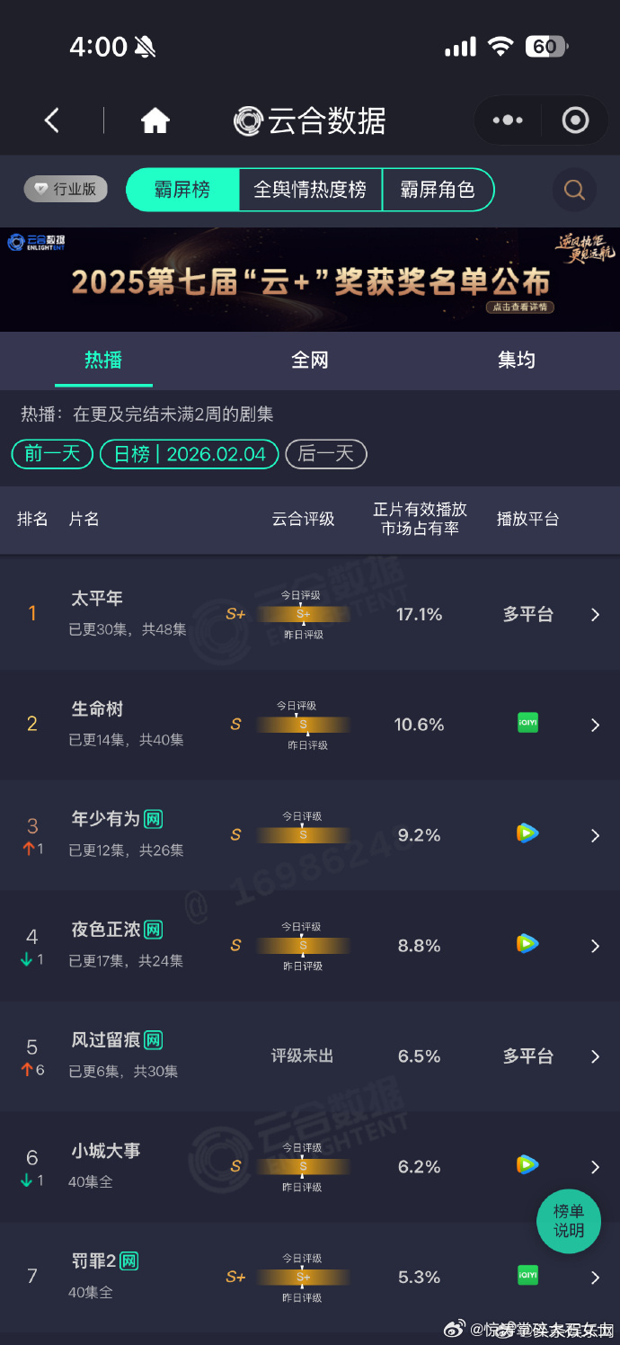Click the home icon in the header

point(155,120)
